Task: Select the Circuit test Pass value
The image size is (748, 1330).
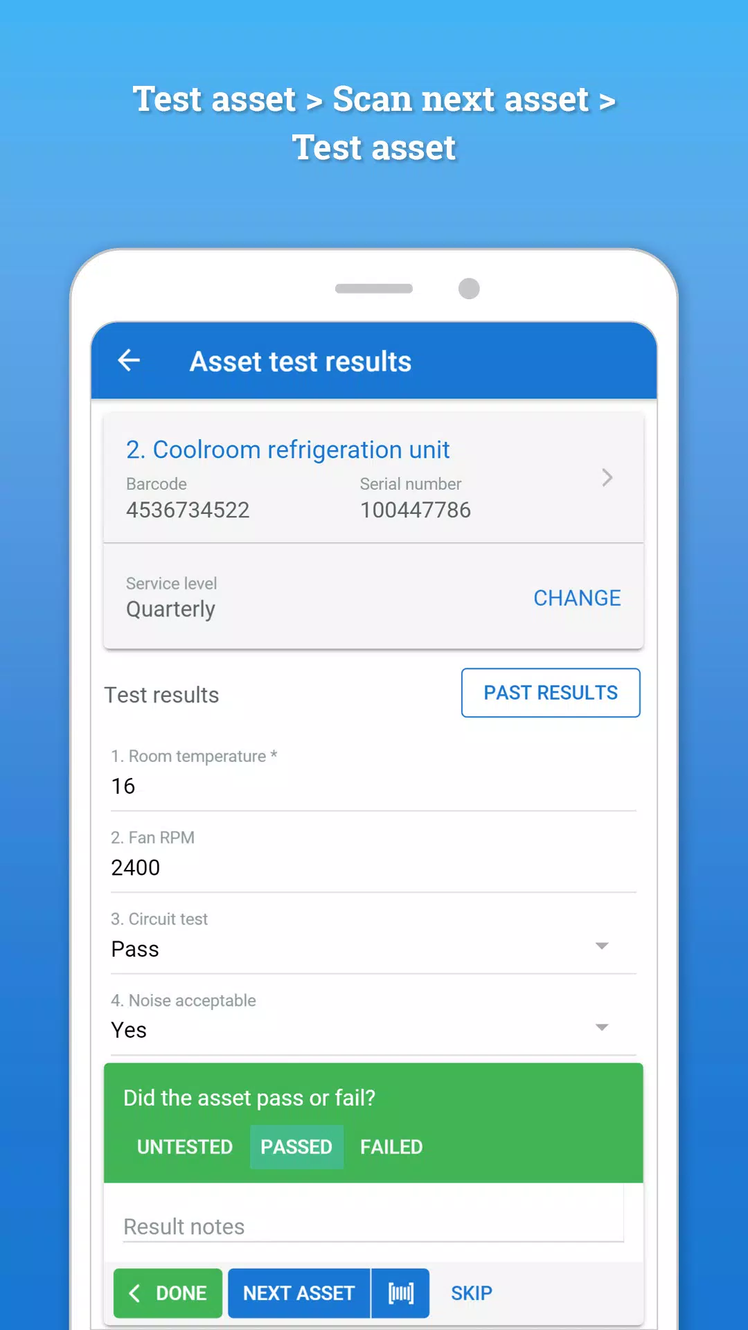Action: tap(135, 949)
